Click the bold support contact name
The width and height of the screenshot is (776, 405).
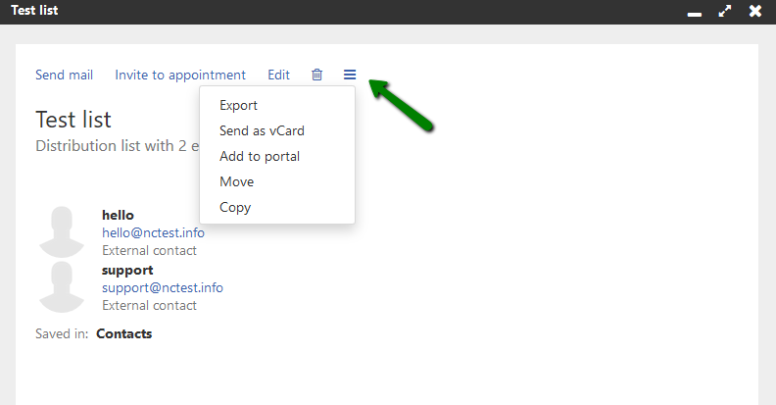(127, 270)
